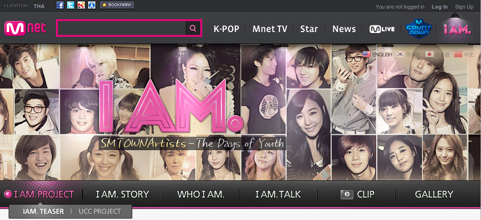Click in the pink search field
The image size is (481, 220).
point(122,28)
